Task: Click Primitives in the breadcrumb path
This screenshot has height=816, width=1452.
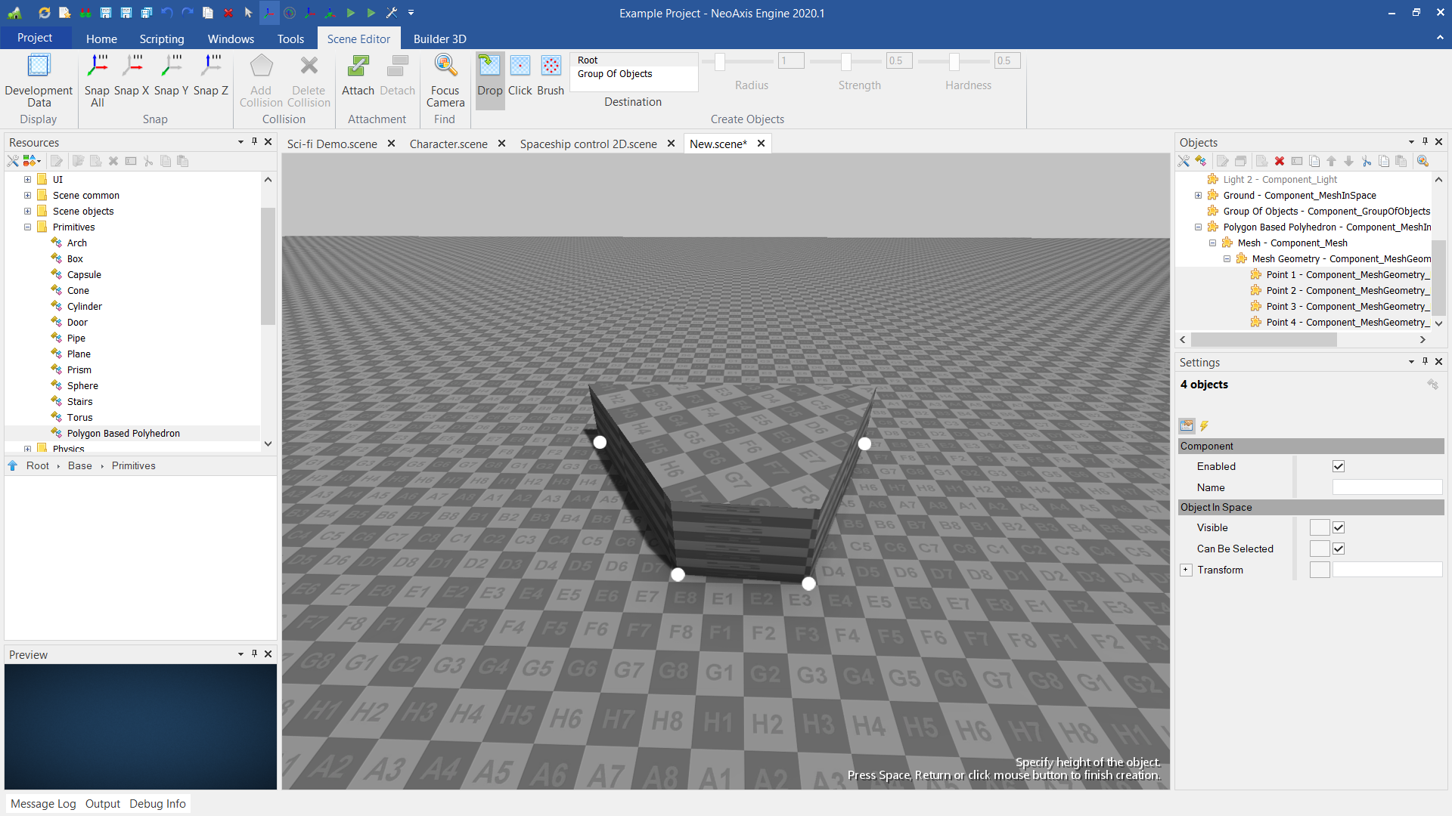Action: click(x=133, y=465)
